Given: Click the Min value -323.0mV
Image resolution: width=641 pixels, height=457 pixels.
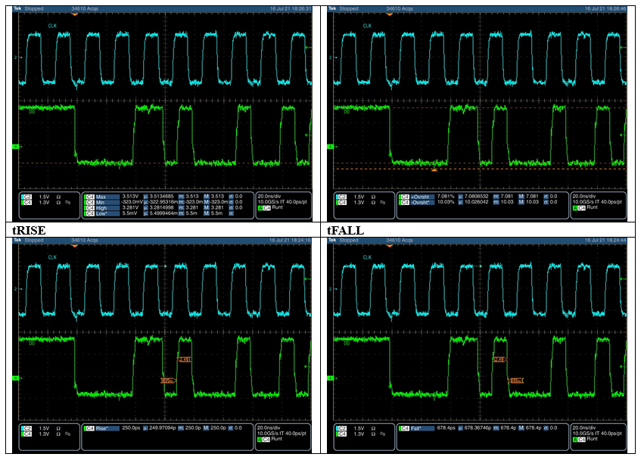Looking at the screenshot, I should tap(130, 202).
